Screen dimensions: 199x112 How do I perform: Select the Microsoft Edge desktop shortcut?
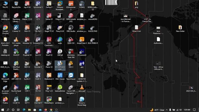pos(5,77)
